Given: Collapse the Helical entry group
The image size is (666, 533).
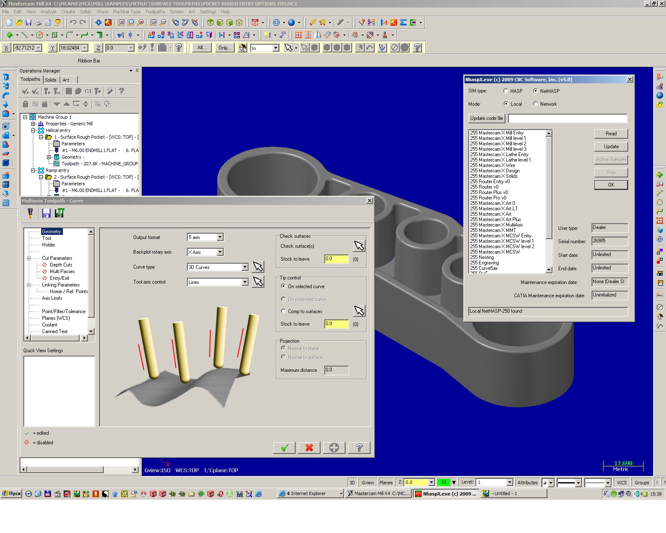Looking at the screenshot, I should [x=33, y=130].
